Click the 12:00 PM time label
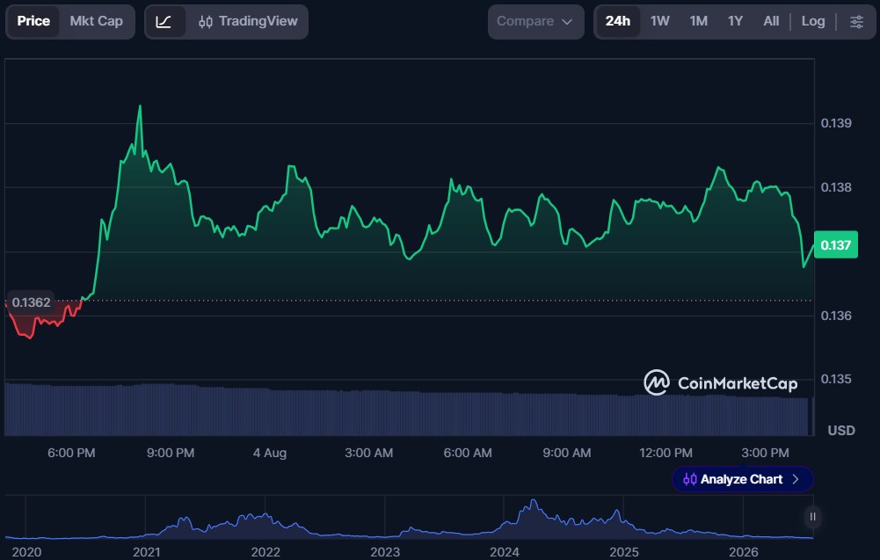The height and width of the screenshot is (560, 880). tap(665, 453)
